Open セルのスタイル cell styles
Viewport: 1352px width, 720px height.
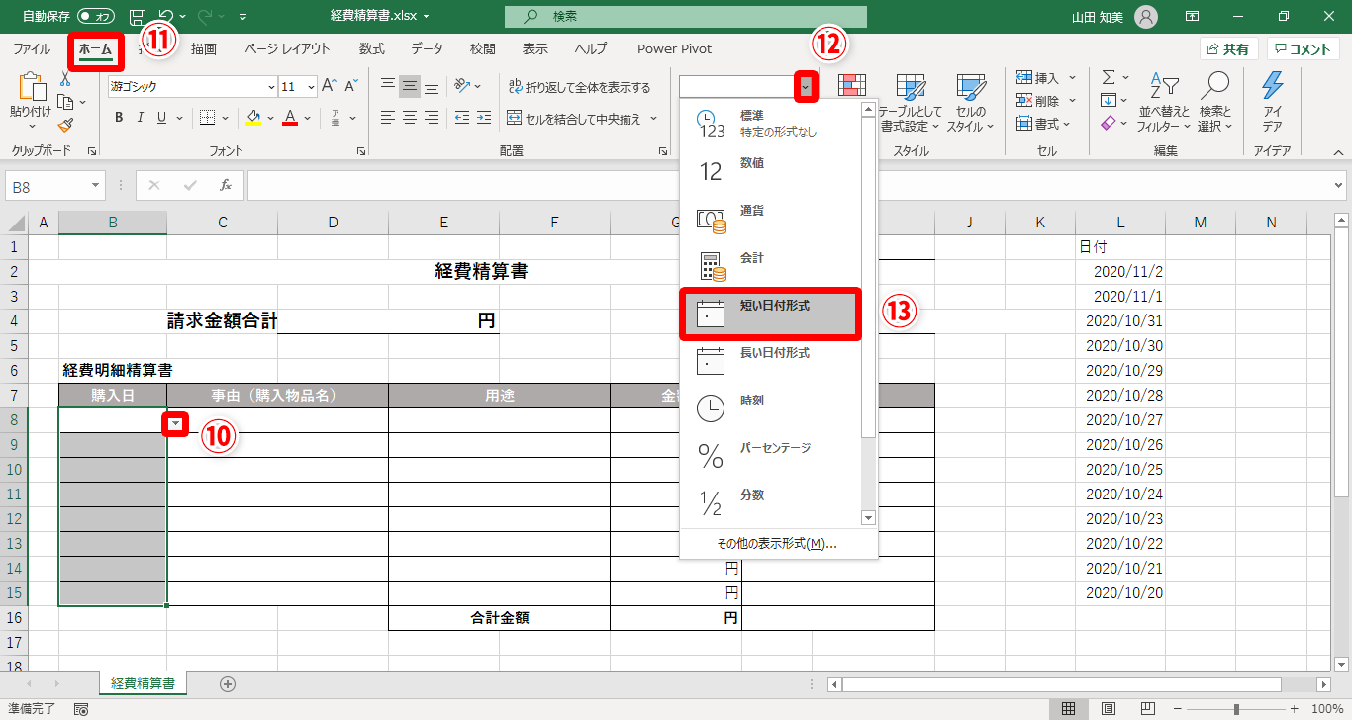pos(970,103)
